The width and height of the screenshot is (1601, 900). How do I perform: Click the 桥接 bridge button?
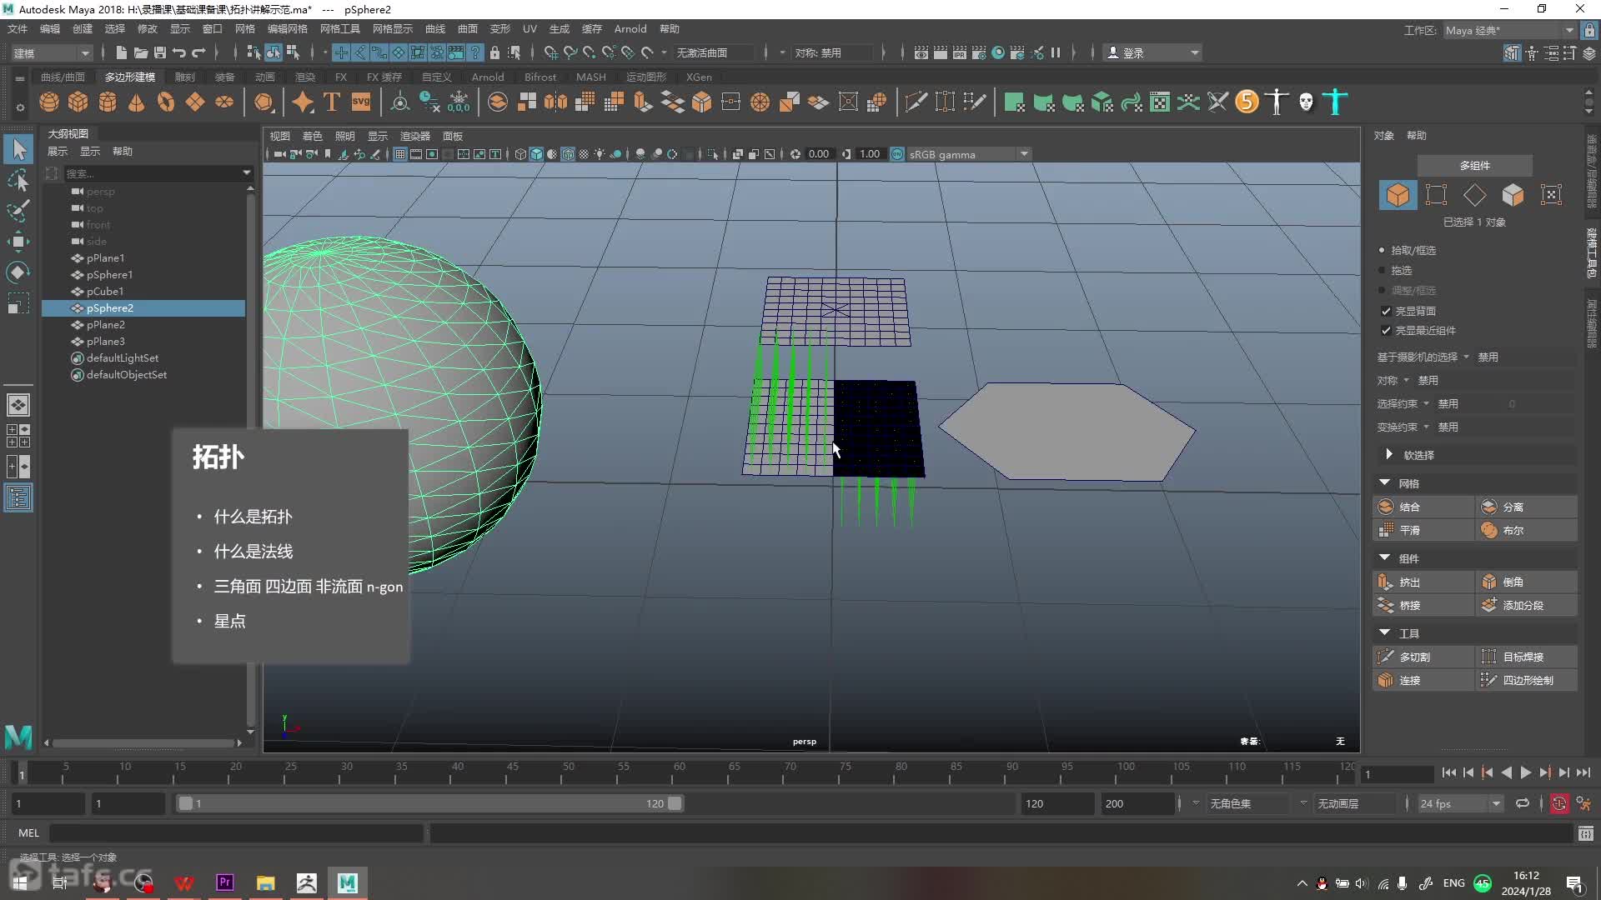tap(1423, 605)
